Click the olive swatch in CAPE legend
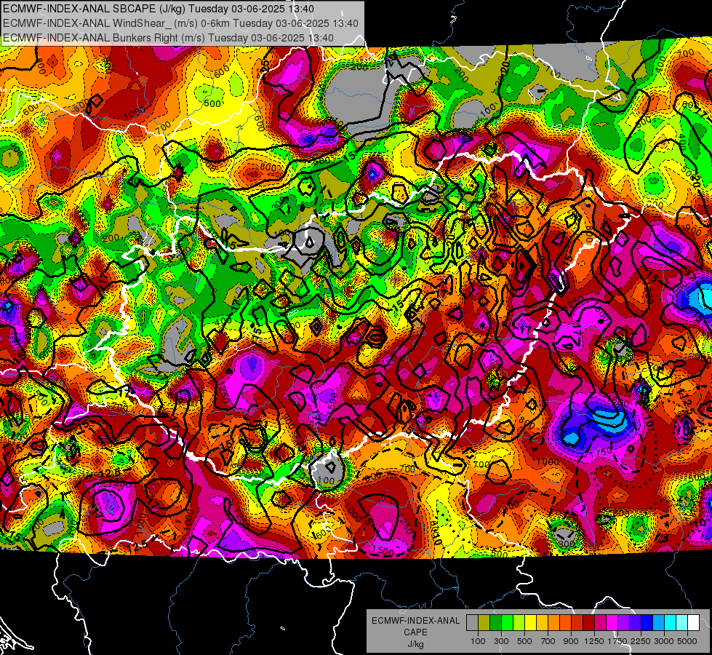The width and height of the screenshot is (712, 655). 484,622
